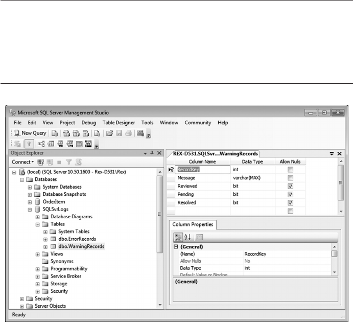Toggle Allow Nulls for Message column
353x322 pixels.
tap(290, 178)
